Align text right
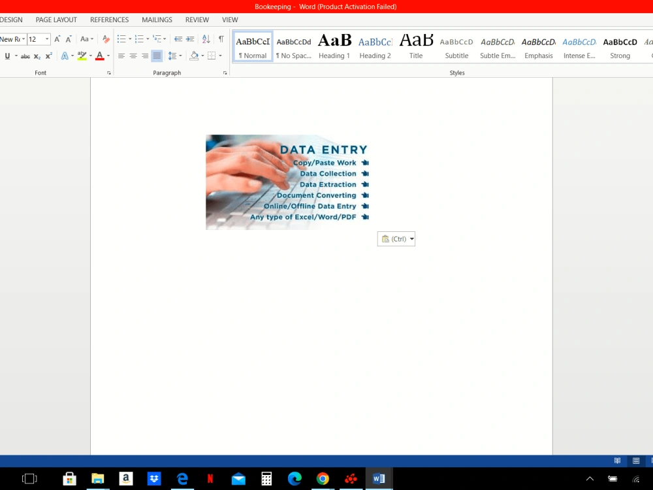653x490 pixels. pos(145,56)
